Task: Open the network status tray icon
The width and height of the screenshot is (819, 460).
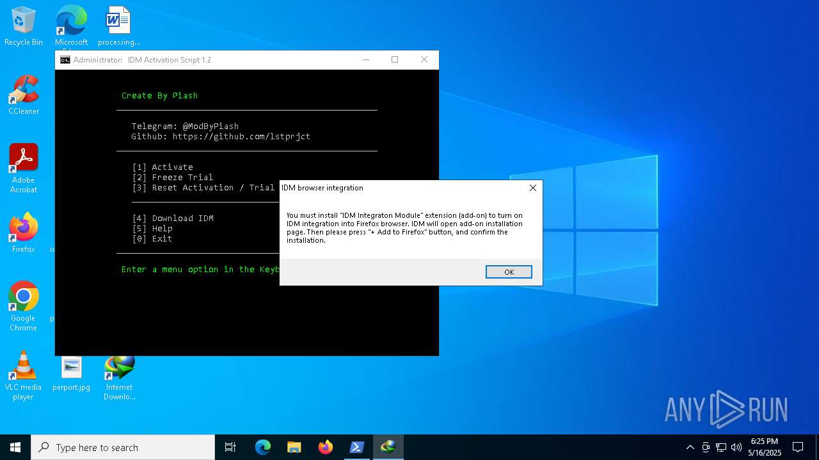Action: coord(721,447)
